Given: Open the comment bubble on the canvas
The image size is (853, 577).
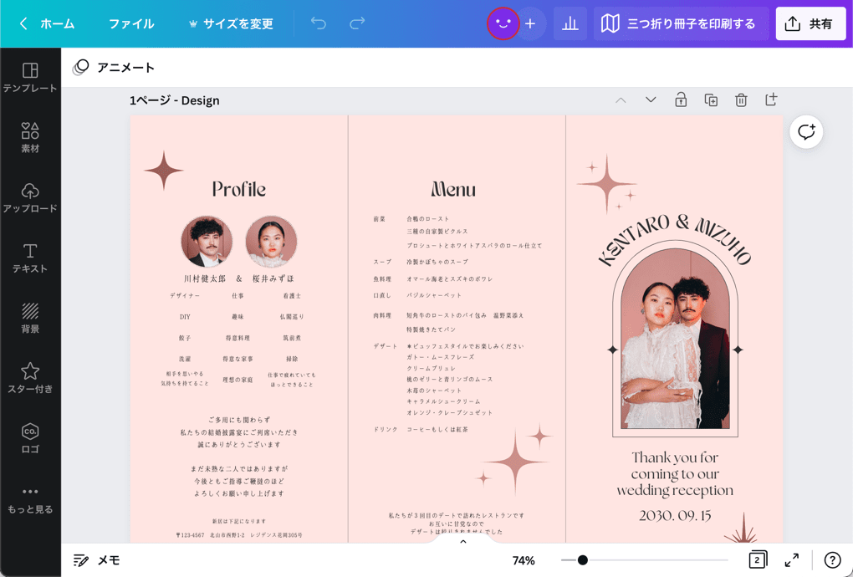Looking at the screenshot, I should [805, 131].
